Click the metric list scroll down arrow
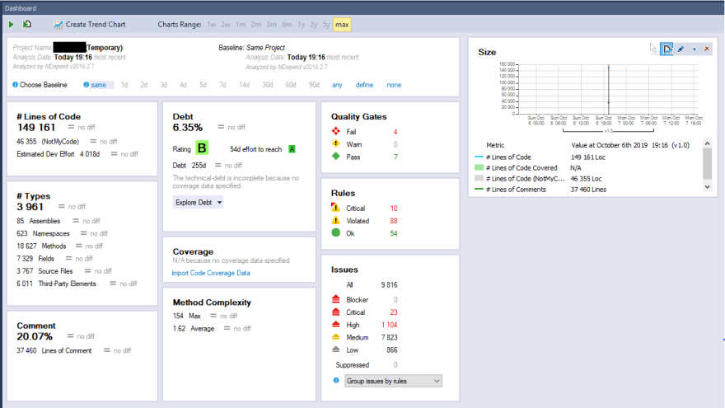This screenshot has height=408, width=725. click(707, 187)
